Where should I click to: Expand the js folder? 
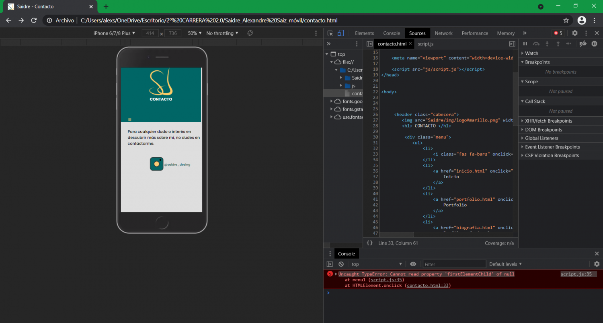pyautogui.click(x=341, y=86)
